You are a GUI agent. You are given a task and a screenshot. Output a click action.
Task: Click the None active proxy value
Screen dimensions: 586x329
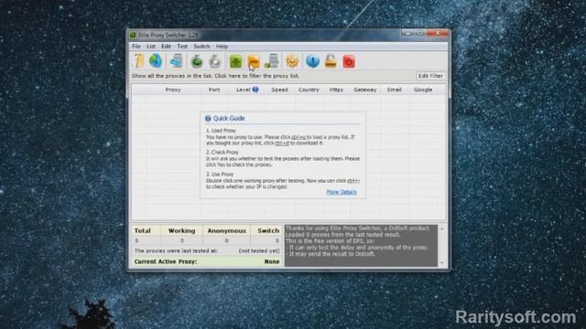coord(272,261)
